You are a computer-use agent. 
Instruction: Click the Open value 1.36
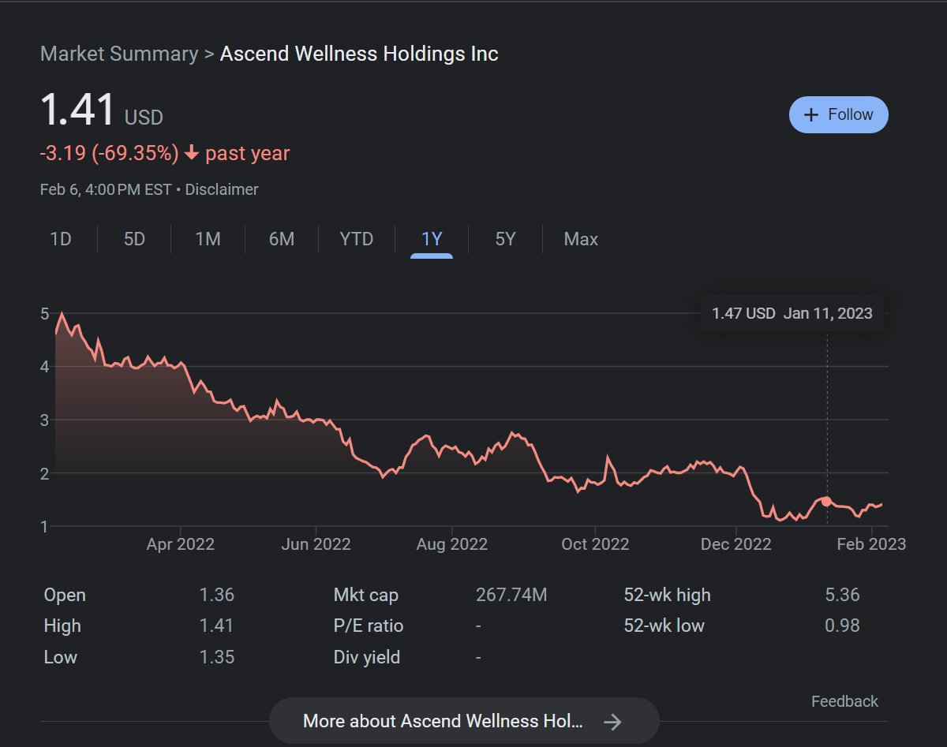[217, 595]
